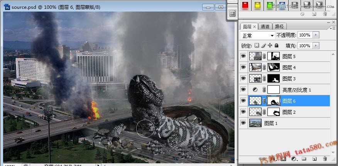The width and height of the screenshot is (338, 166).
Task: Click the new group folder icon
Action: tap(304, 159)
